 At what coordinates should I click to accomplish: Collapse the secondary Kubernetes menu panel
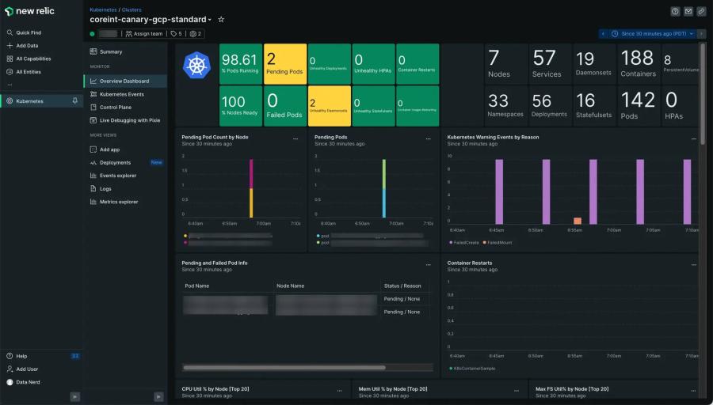[x=158, y=396]
